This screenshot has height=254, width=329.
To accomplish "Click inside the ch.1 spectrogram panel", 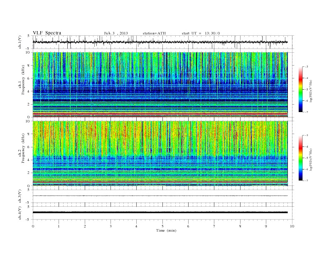I will (x=160, y=85).
